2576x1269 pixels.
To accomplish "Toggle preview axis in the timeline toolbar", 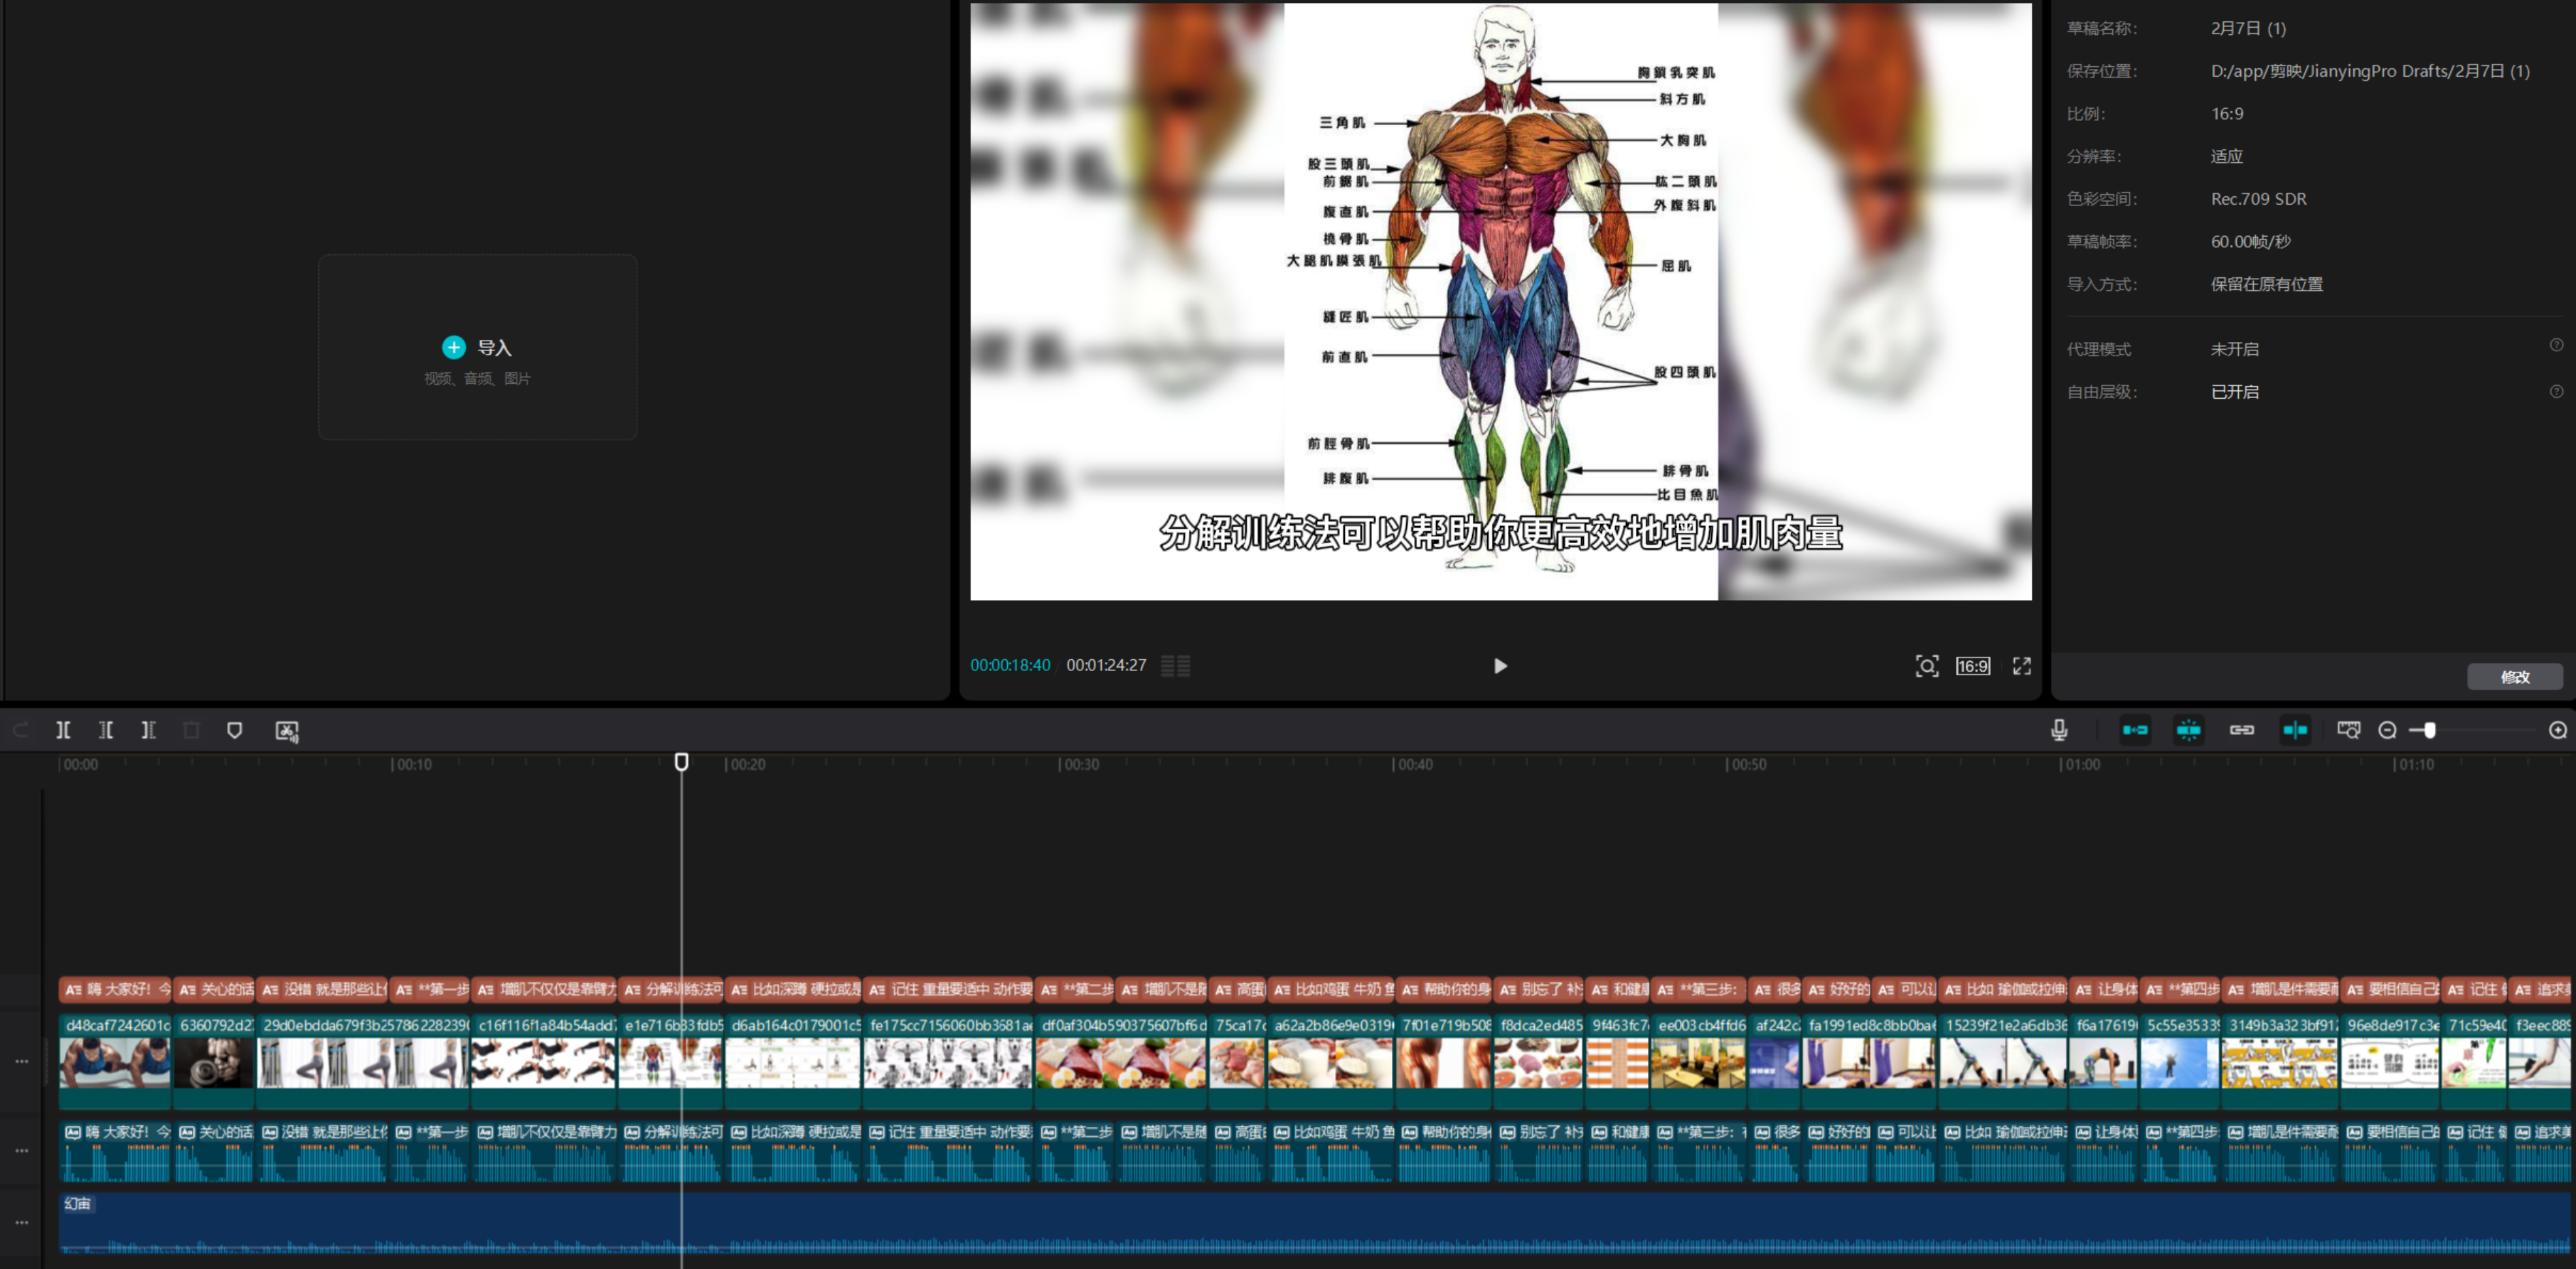I will click(2294, 730).
